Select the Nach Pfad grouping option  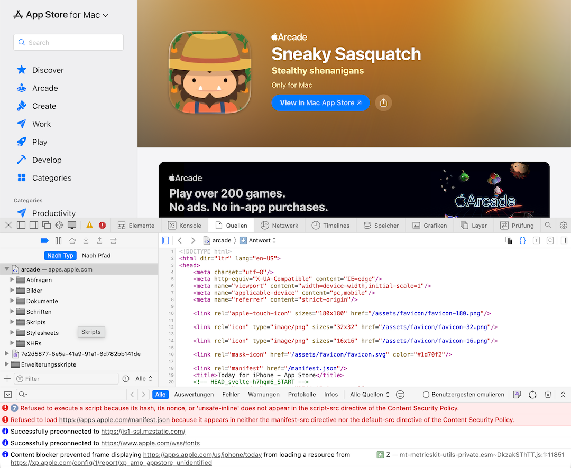coord(96,256)
